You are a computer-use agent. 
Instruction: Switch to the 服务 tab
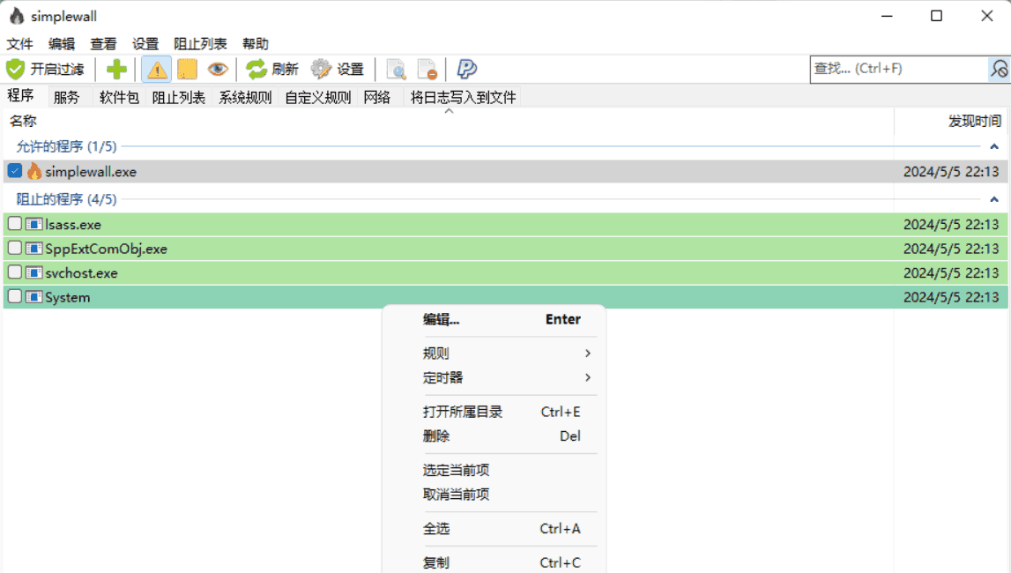pyautogui.click(x=66, y=97)
